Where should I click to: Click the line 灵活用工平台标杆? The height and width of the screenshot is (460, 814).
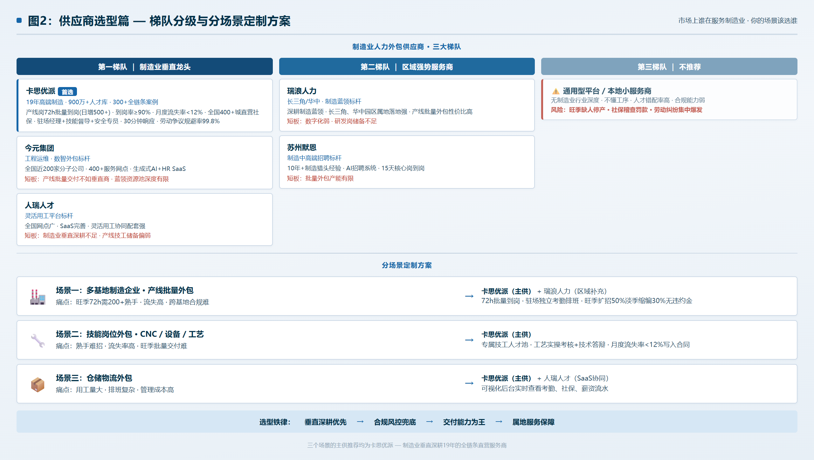pyautogui.click(x=49, y=216)
